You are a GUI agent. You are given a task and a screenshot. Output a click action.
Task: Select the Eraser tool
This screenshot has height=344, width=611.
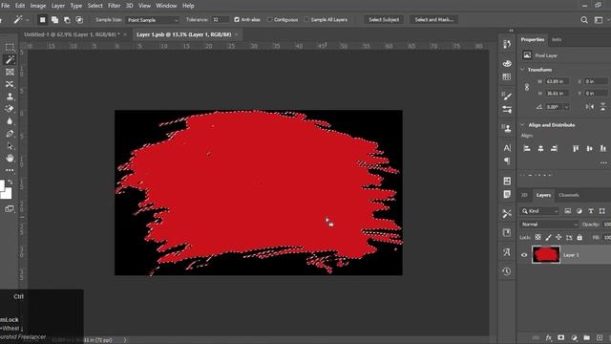pos(10,109)
